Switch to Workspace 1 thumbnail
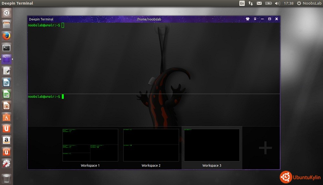The height and width of the screenshot is (185, 323). pos(90,145)
